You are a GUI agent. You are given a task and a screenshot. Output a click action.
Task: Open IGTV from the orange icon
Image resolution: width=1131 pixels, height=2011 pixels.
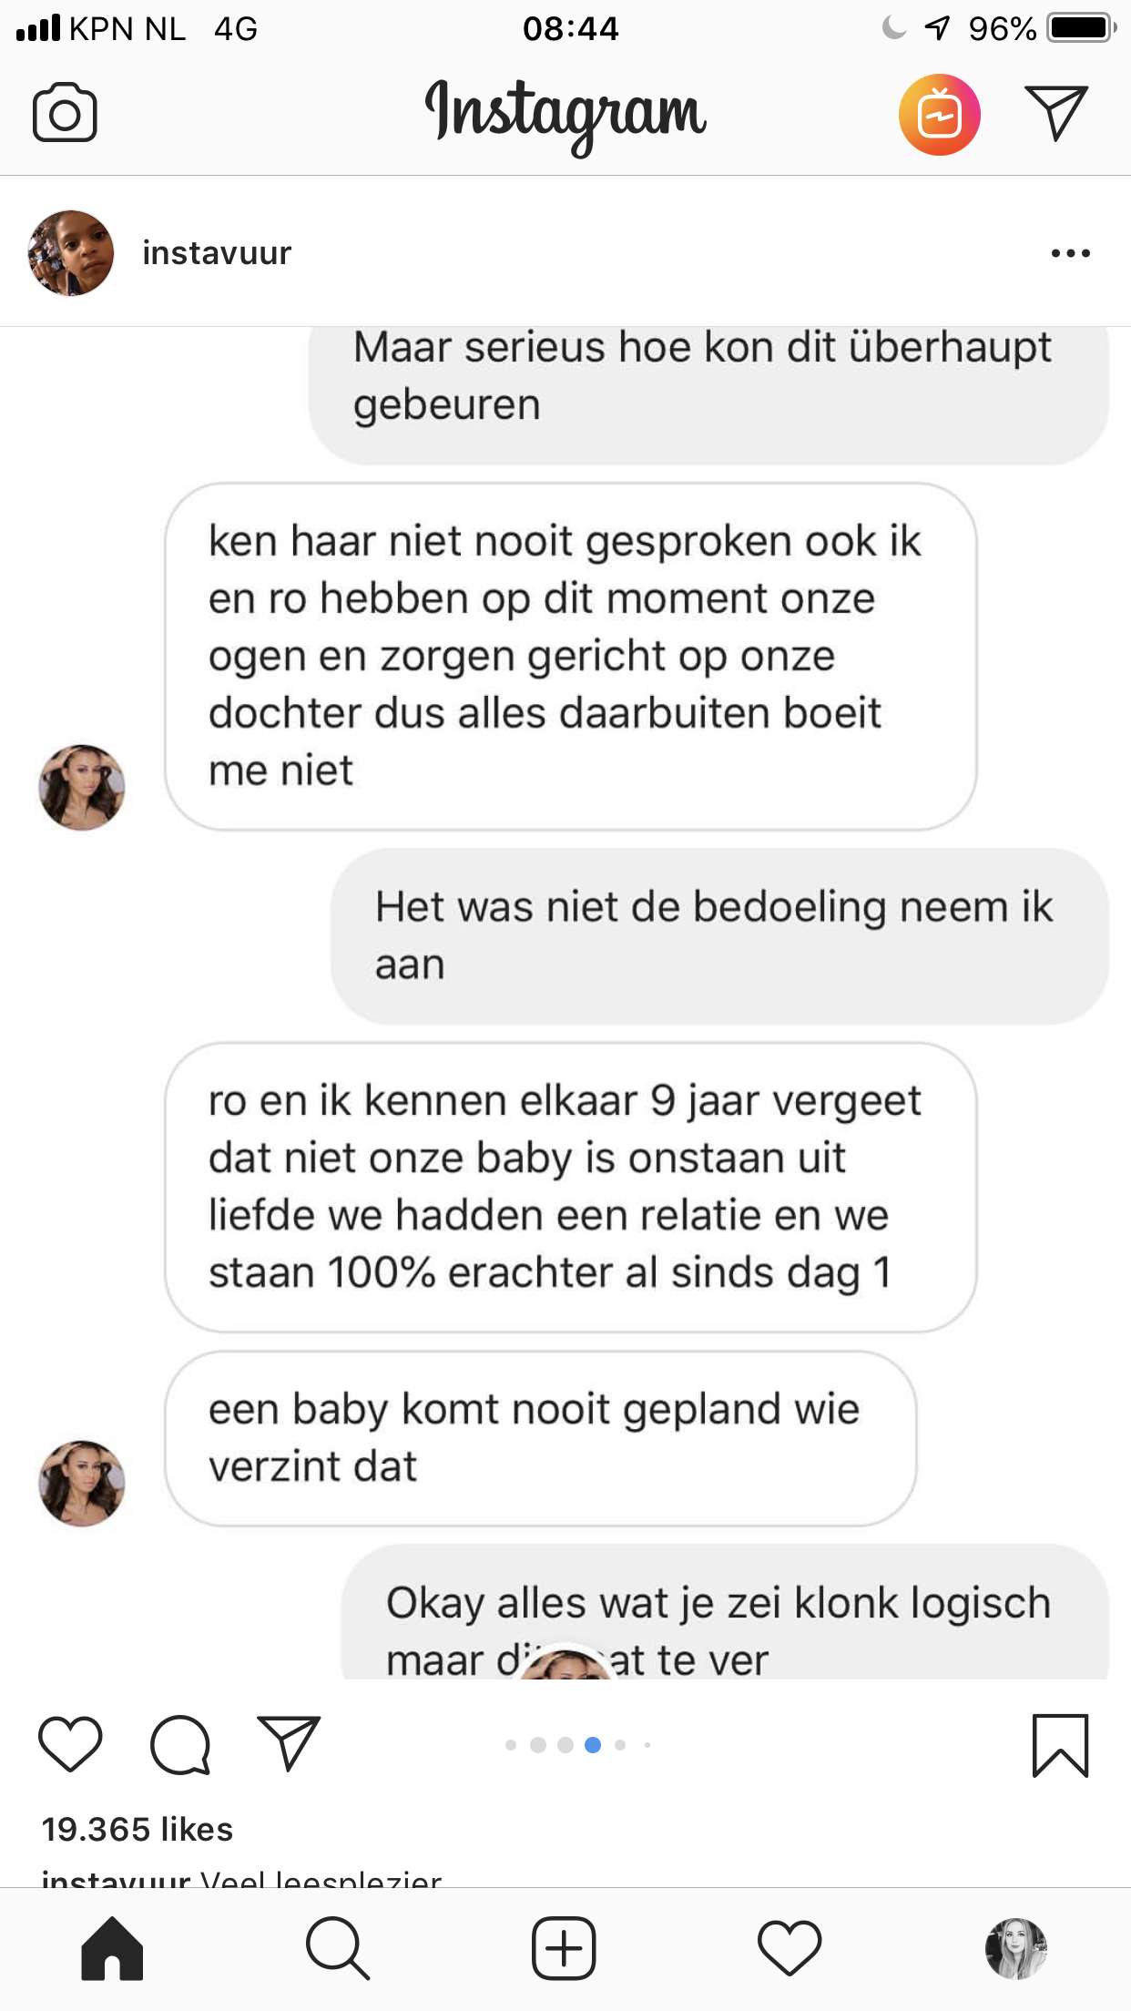(x=939, y=115)
